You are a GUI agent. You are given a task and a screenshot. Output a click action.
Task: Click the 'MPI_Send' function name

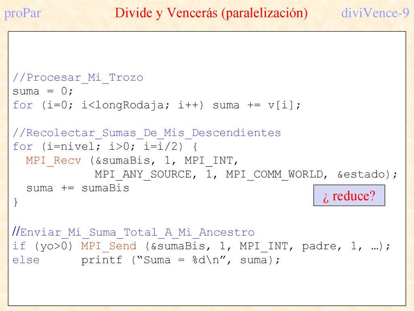pos(109,246)
